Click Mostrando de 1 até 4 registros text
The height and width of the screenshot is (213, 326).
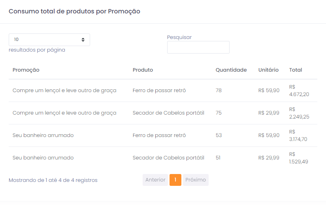click(x=53, y=180)
